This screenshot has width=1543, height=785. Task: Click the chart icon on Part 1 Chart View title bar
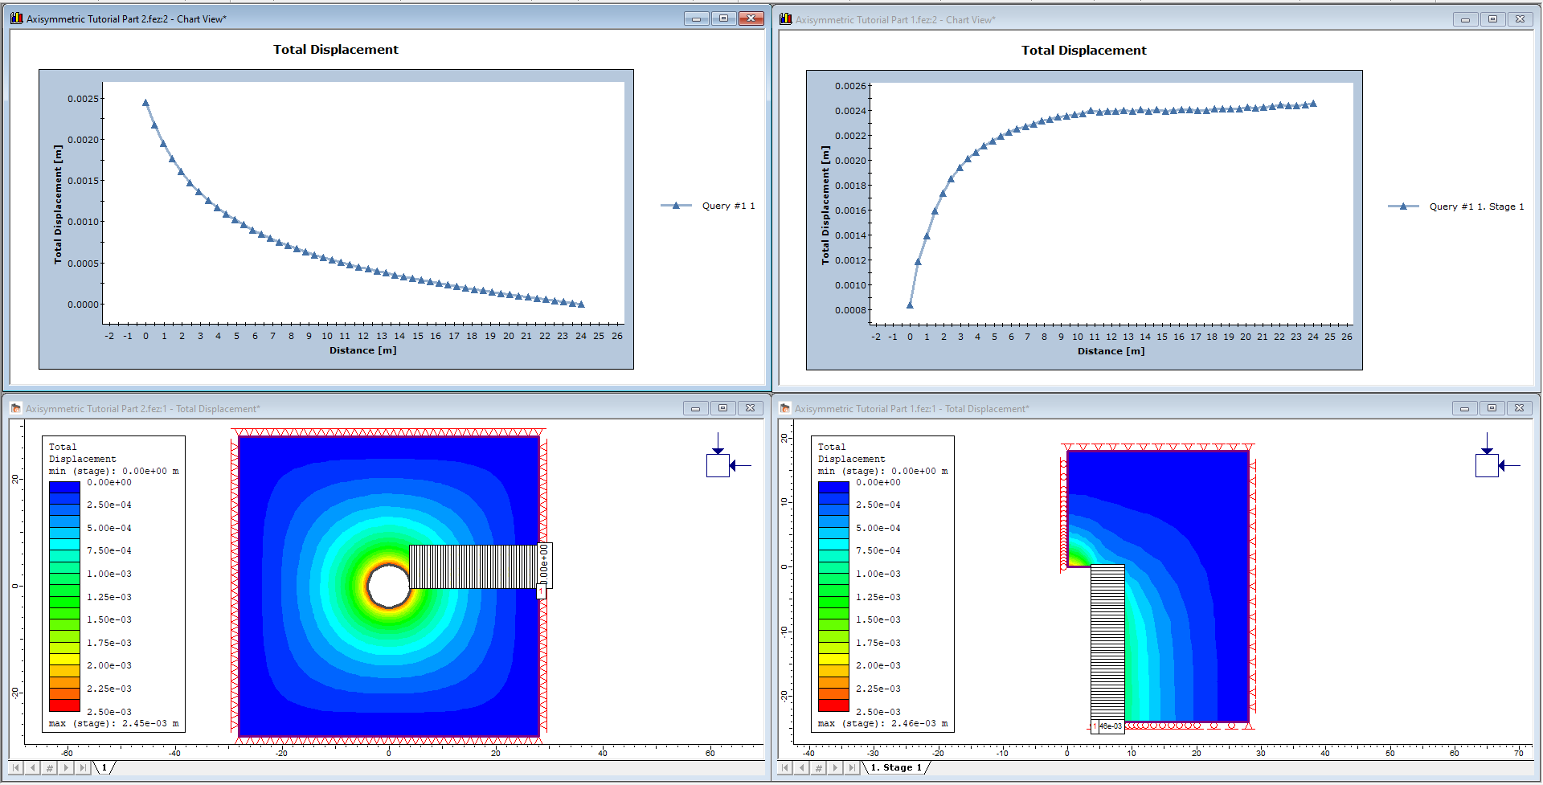click(787, 19)
